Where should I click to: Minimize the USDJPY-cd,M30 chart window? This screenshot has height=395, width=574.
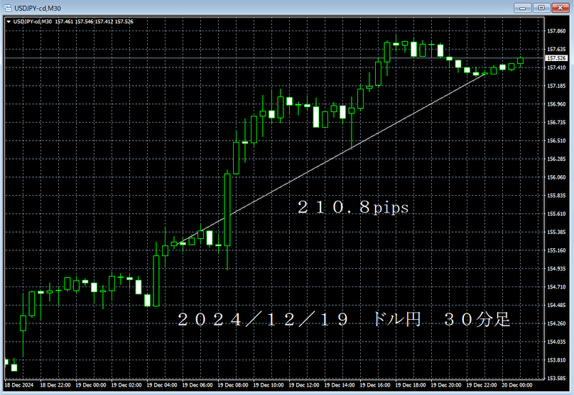[522, 8]
